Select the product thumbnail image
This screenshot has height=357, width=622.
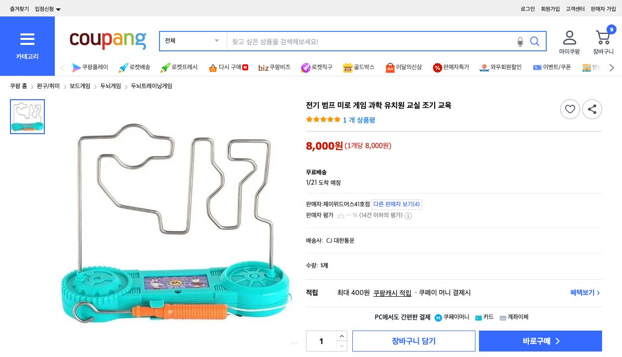pos(27,117)
